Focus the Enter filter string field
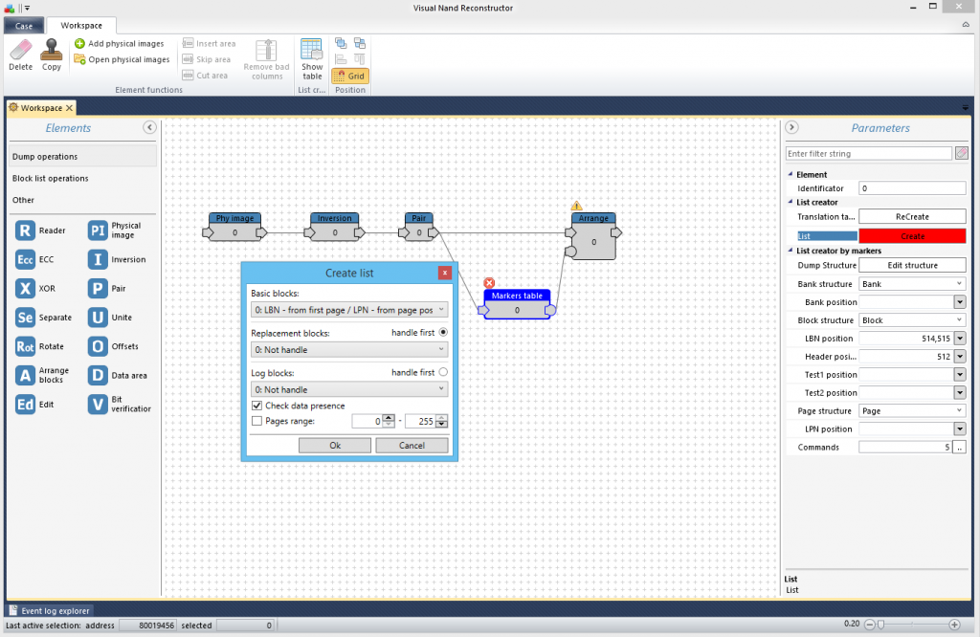Screen dimensions: 980x637 [869, 154]
